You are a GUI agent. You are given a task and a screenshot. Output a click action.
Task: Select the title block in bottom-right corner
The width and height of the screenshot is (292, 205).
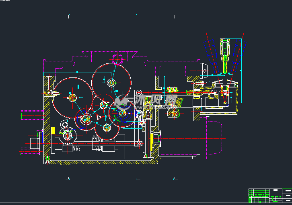(x=269, y=195)
